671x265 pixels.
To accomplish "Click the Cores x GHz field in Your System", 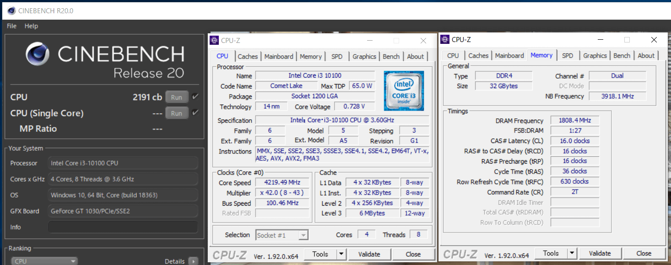I will click(123, 179).
